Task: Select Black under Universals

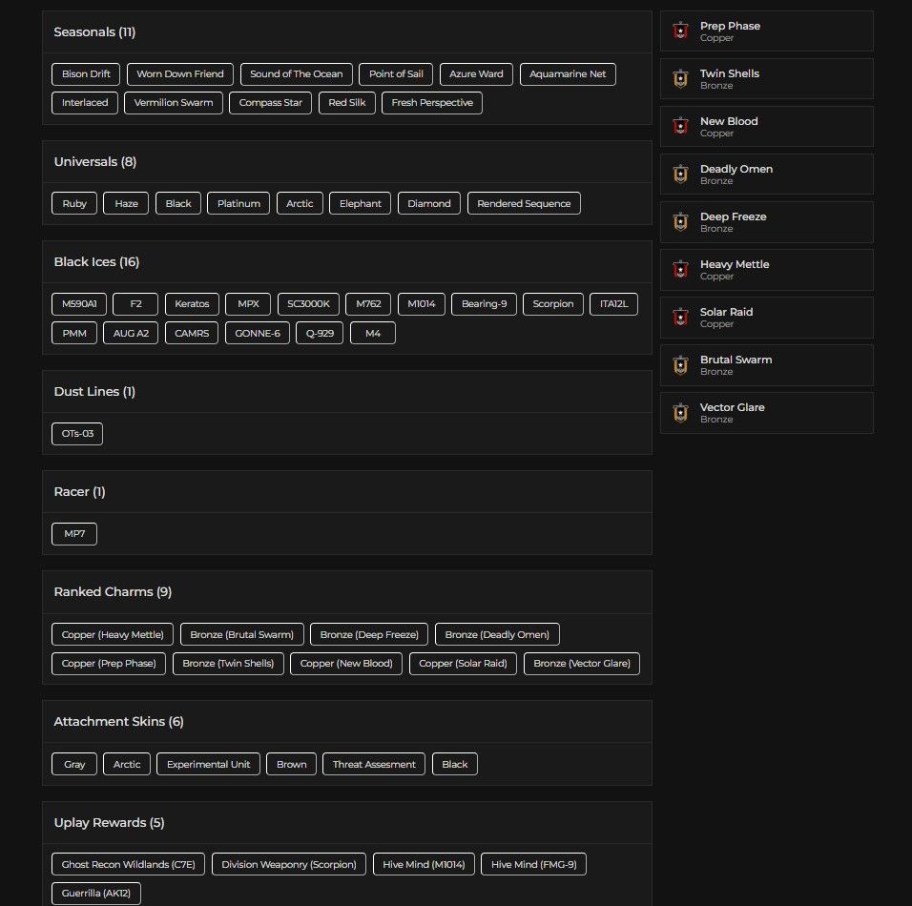Action: (x=178, y=203)
